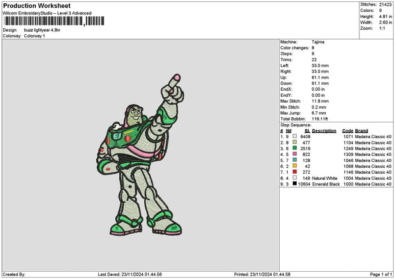The width and height of the screenshot is (395, 279).
Task: Click the "Color changes:" label
Action: click(295, 48)
